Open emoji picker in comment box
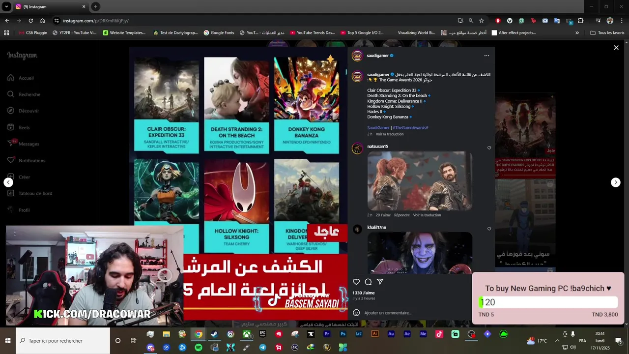This screenshot has width=629, height=354. (356, 313)
